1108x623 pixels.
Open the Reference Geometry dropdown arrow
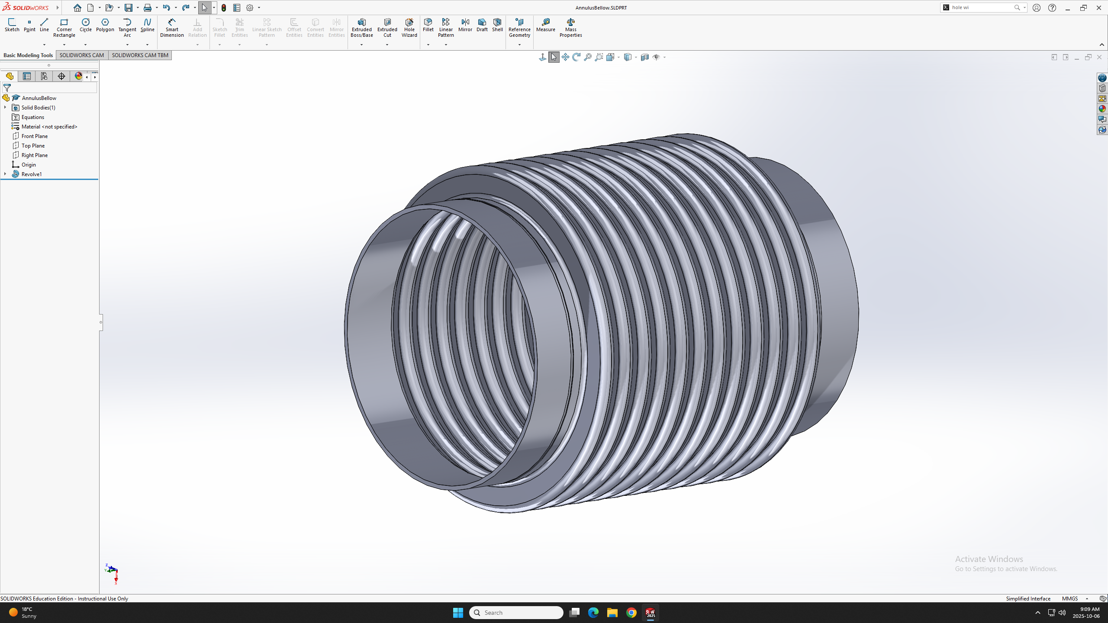tap(519, 45)
